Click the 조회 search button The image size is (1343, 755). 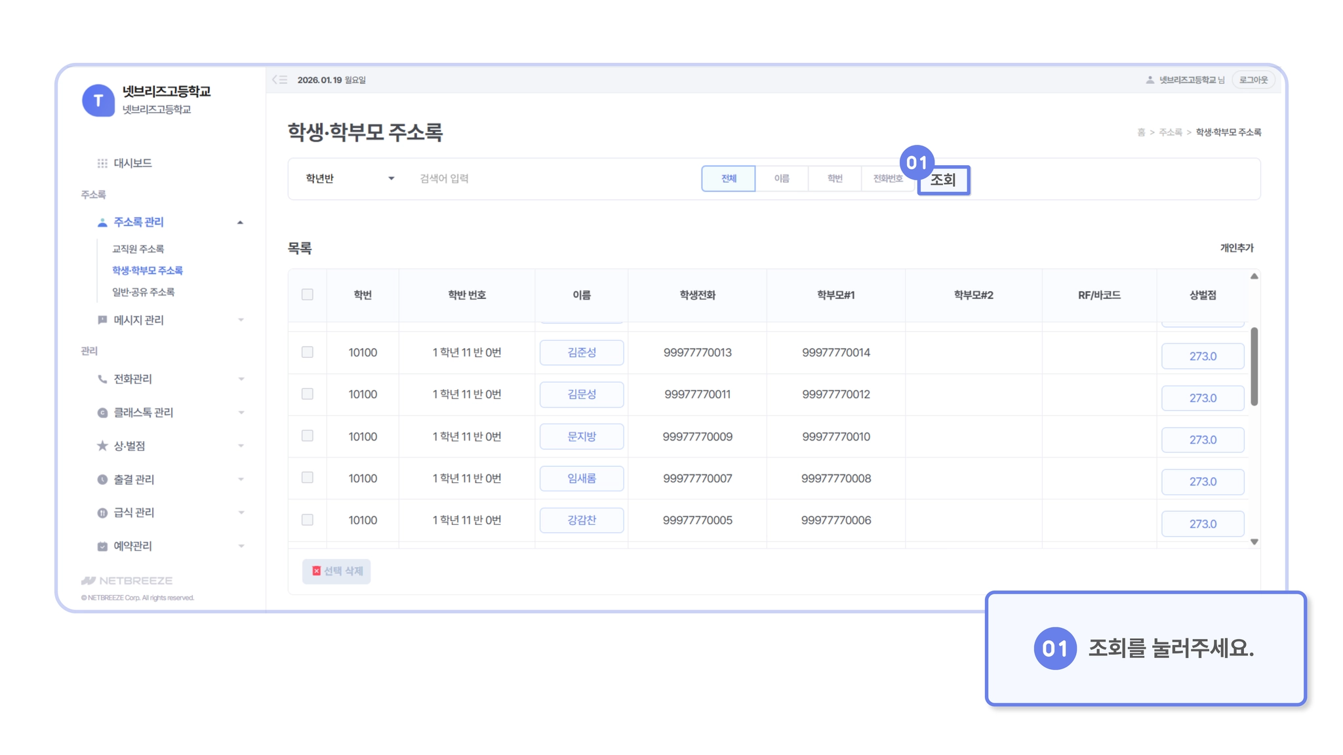click(943, 180)
